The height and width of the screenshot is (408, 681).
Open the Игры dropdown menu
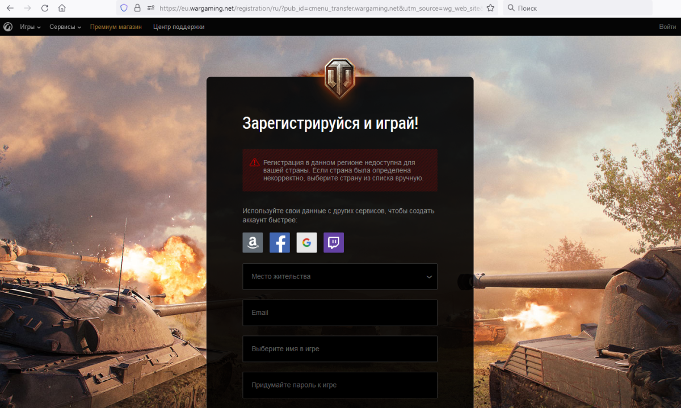coord(30,27)
